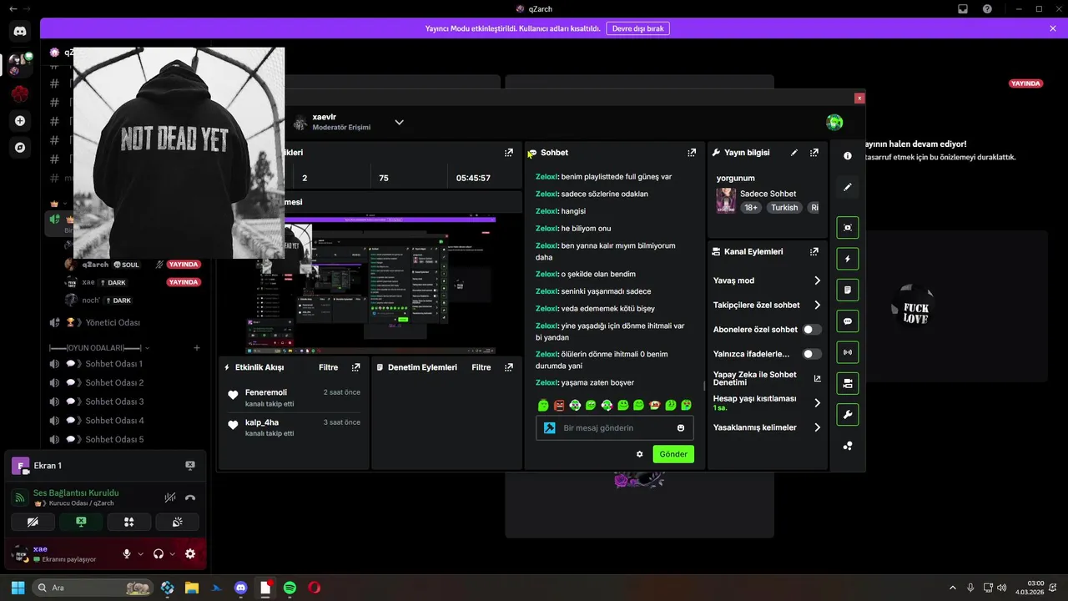Select the rose server icon in sidebar
Viewport: 1068px width, 601px height.
tap(20, 93)
